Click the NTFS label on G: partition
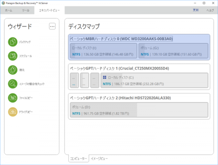 [145, 54]
